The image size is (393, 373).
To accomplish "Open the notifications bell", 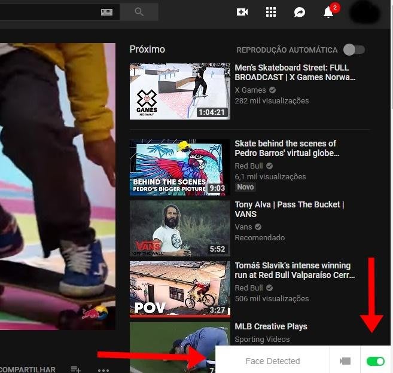I will tap(328, 12).
